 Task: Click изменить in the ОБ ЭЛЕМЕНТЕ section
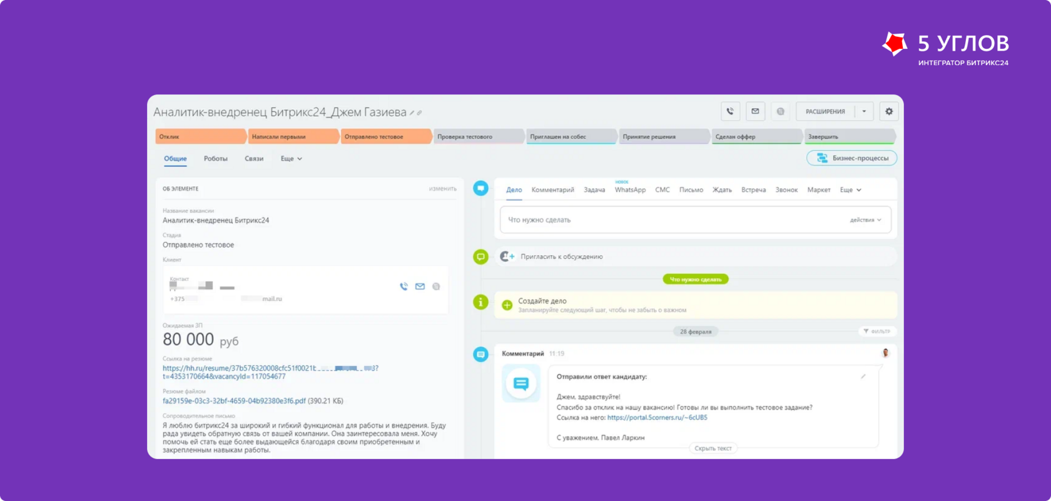coord(443,189)
